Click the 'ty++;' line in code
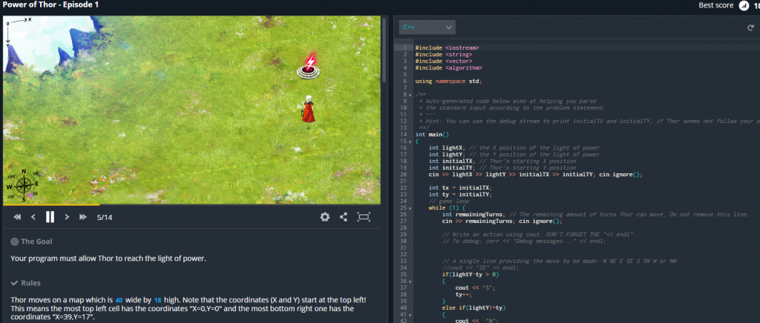The width and height of the screenshot is (760, 323). [x=464, y=294]
